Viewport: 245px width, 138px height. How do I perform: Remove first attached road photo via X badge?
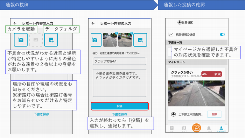coord(117,33)
